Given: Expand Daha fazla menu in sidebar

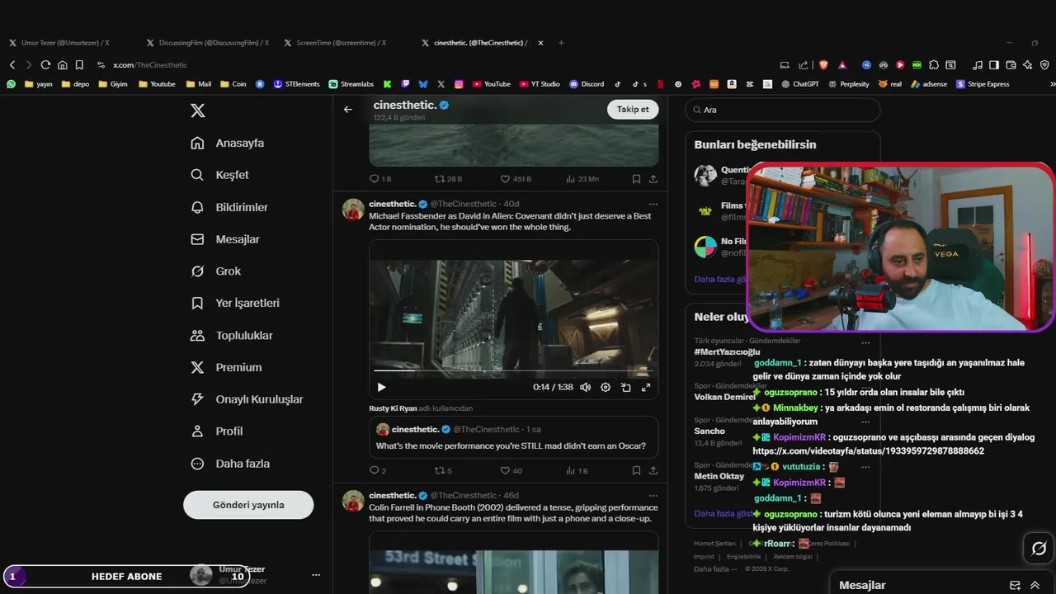Looking at the screenshot, I should [230, 464].
